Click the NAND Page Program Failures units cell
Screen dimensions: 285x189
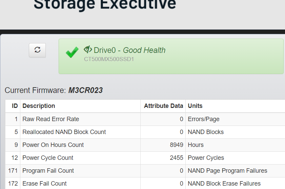point(227,171)
